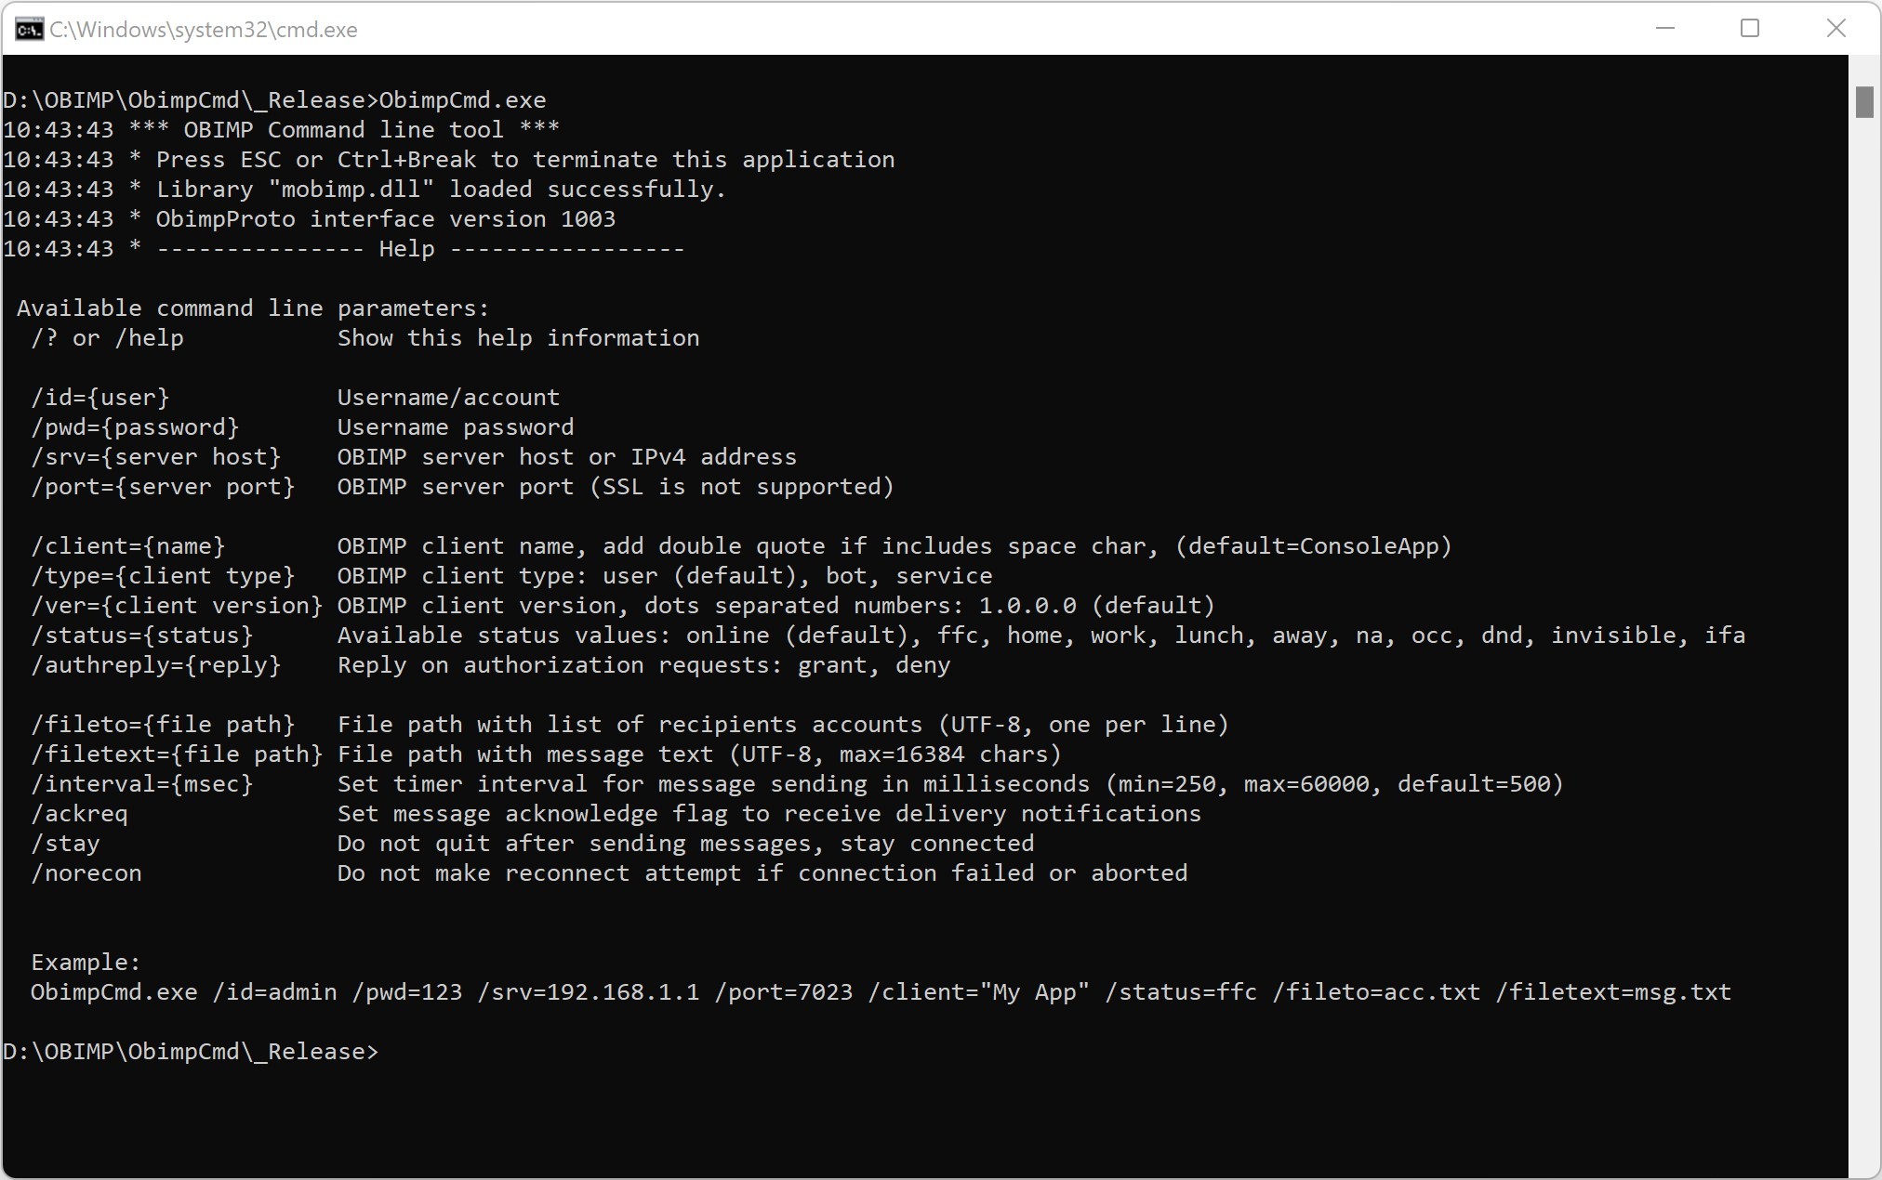Click the /port={server port} parameter
This screenshot has height=1180, width=1882.
163,487
